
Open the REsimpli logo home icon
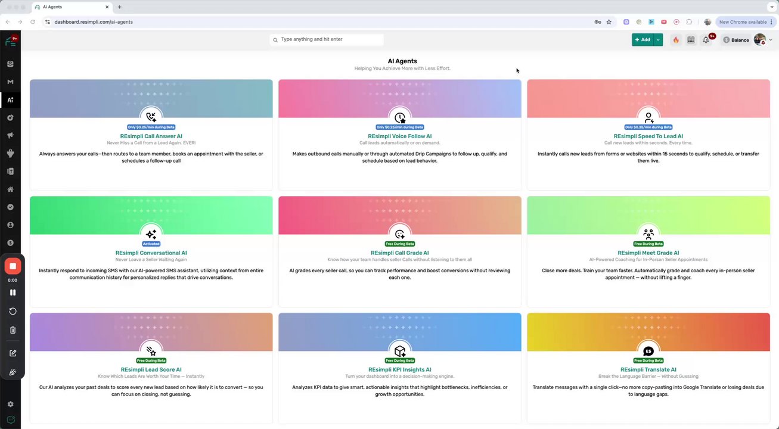10,41
